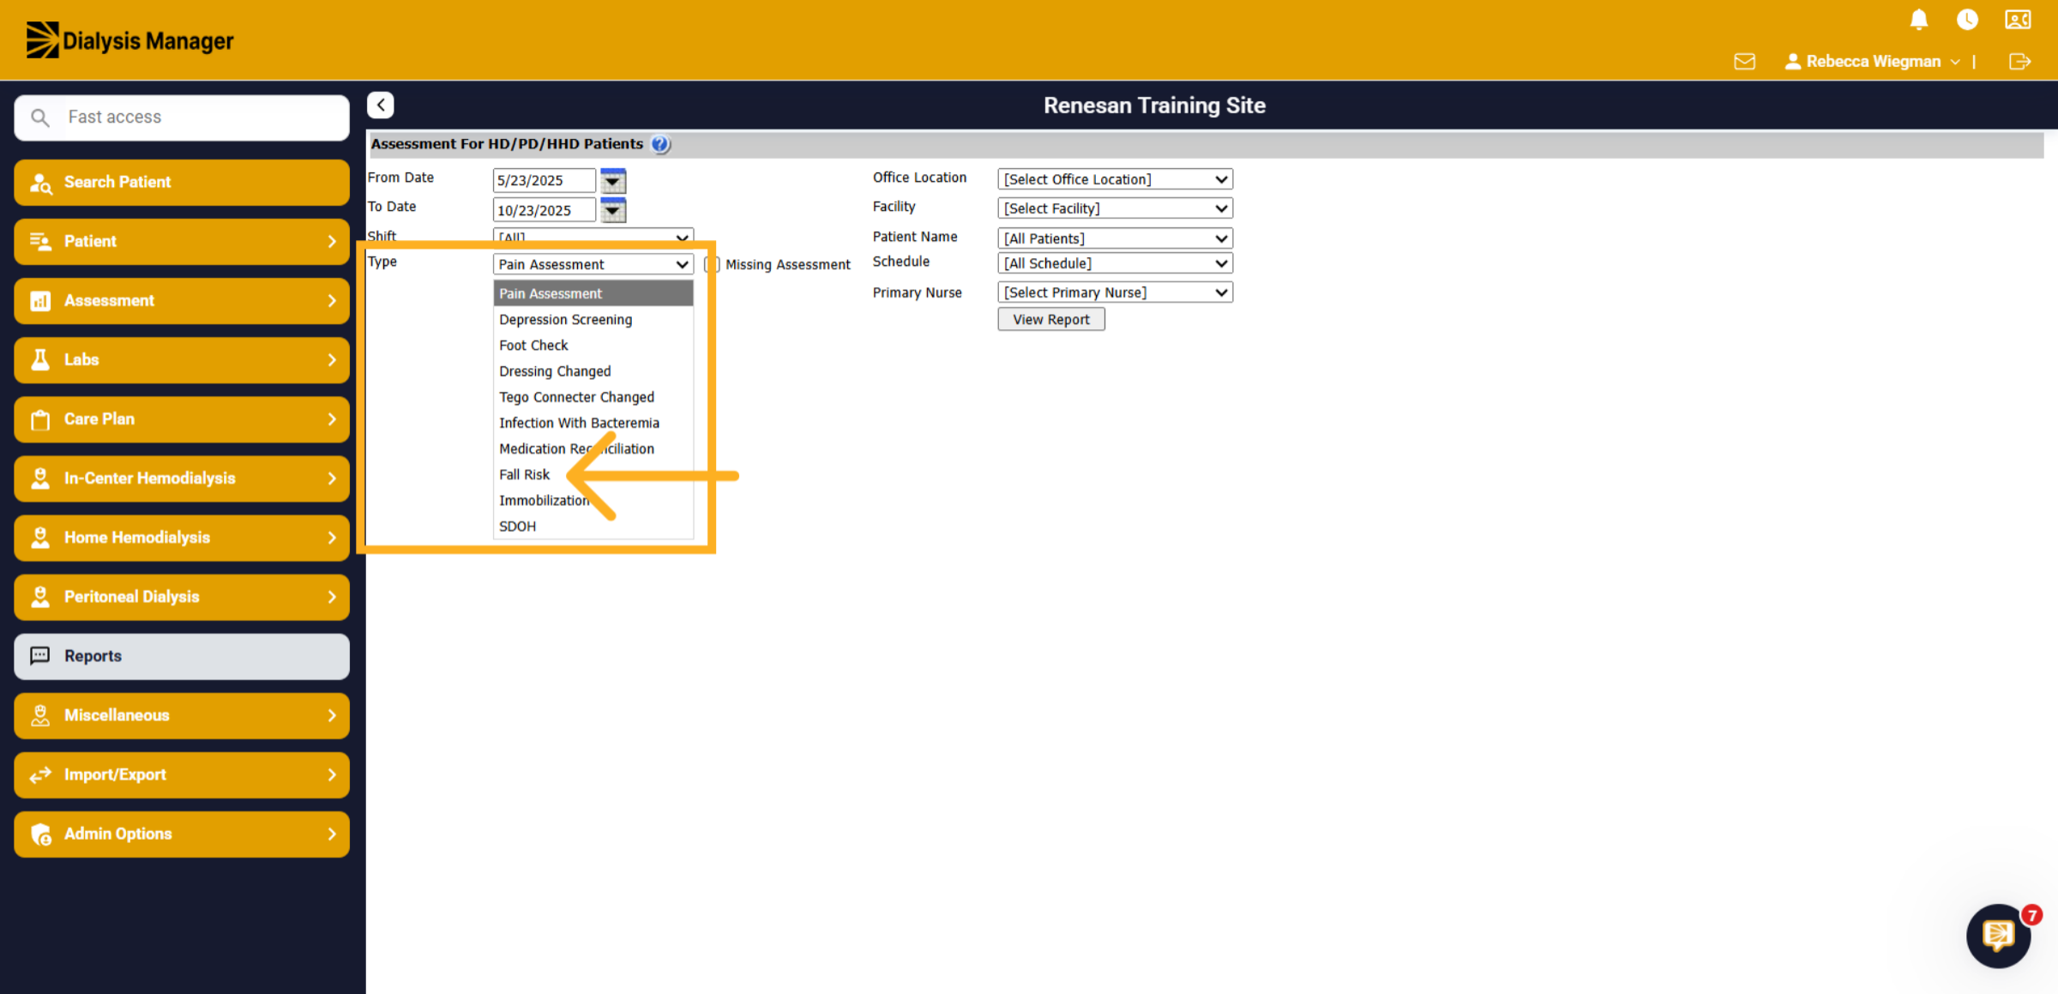Click the From Date input field
This screenshot has height=994, width=2058.
point(544,180)
